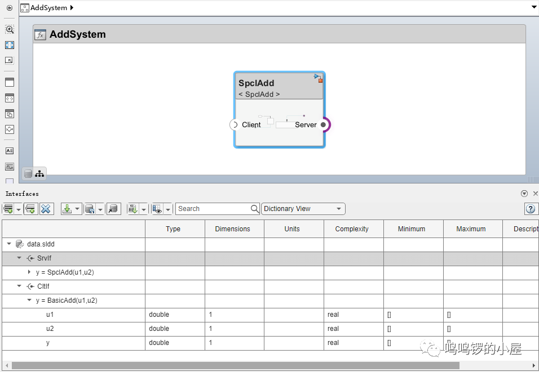Select the Zoom tool in the palette
539x372 pixels.
click(10, 29)
